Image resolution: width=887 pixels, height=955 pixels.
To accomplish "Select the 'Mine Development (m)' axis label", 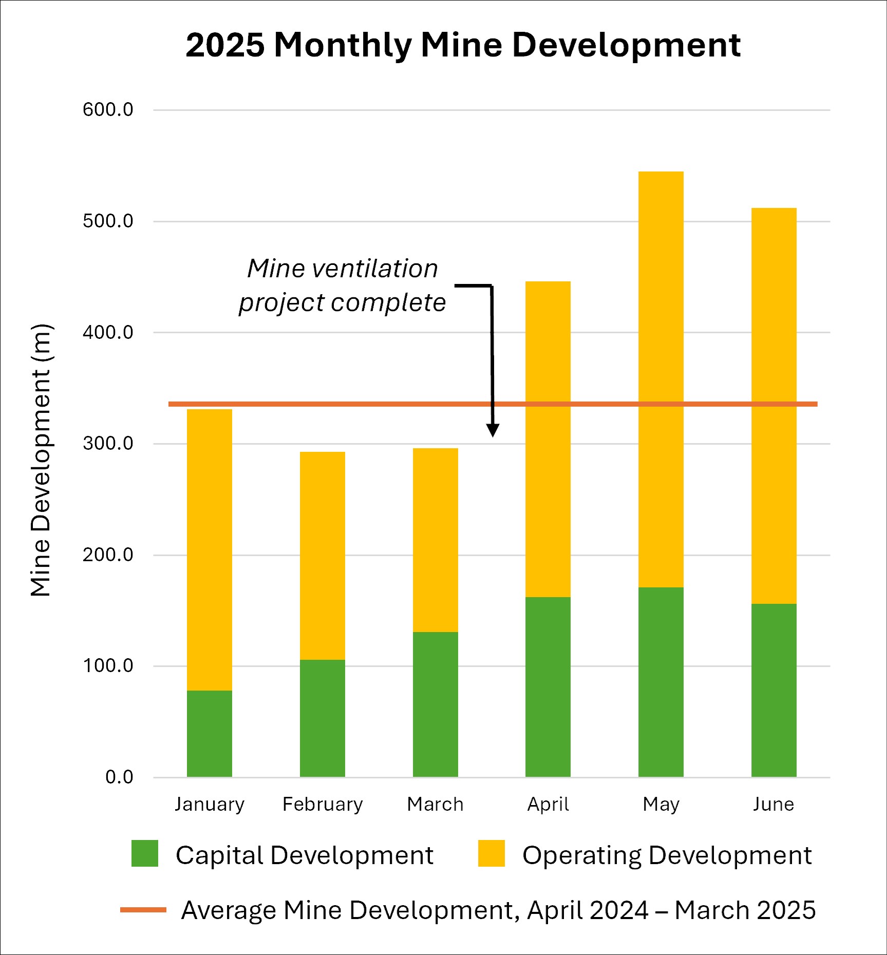I will [41, 460].
